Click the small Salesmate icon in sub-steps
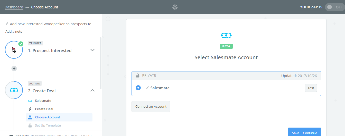345x136 pixels. 30,101
